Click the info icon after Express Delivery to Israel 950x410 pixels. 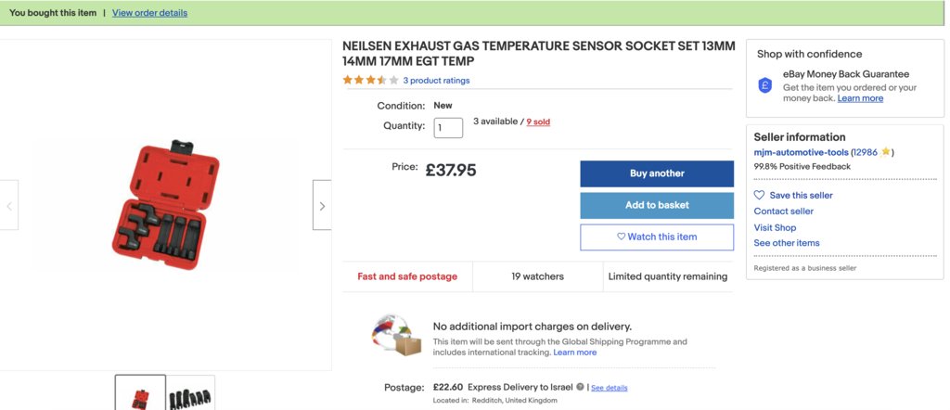[581, 387]
